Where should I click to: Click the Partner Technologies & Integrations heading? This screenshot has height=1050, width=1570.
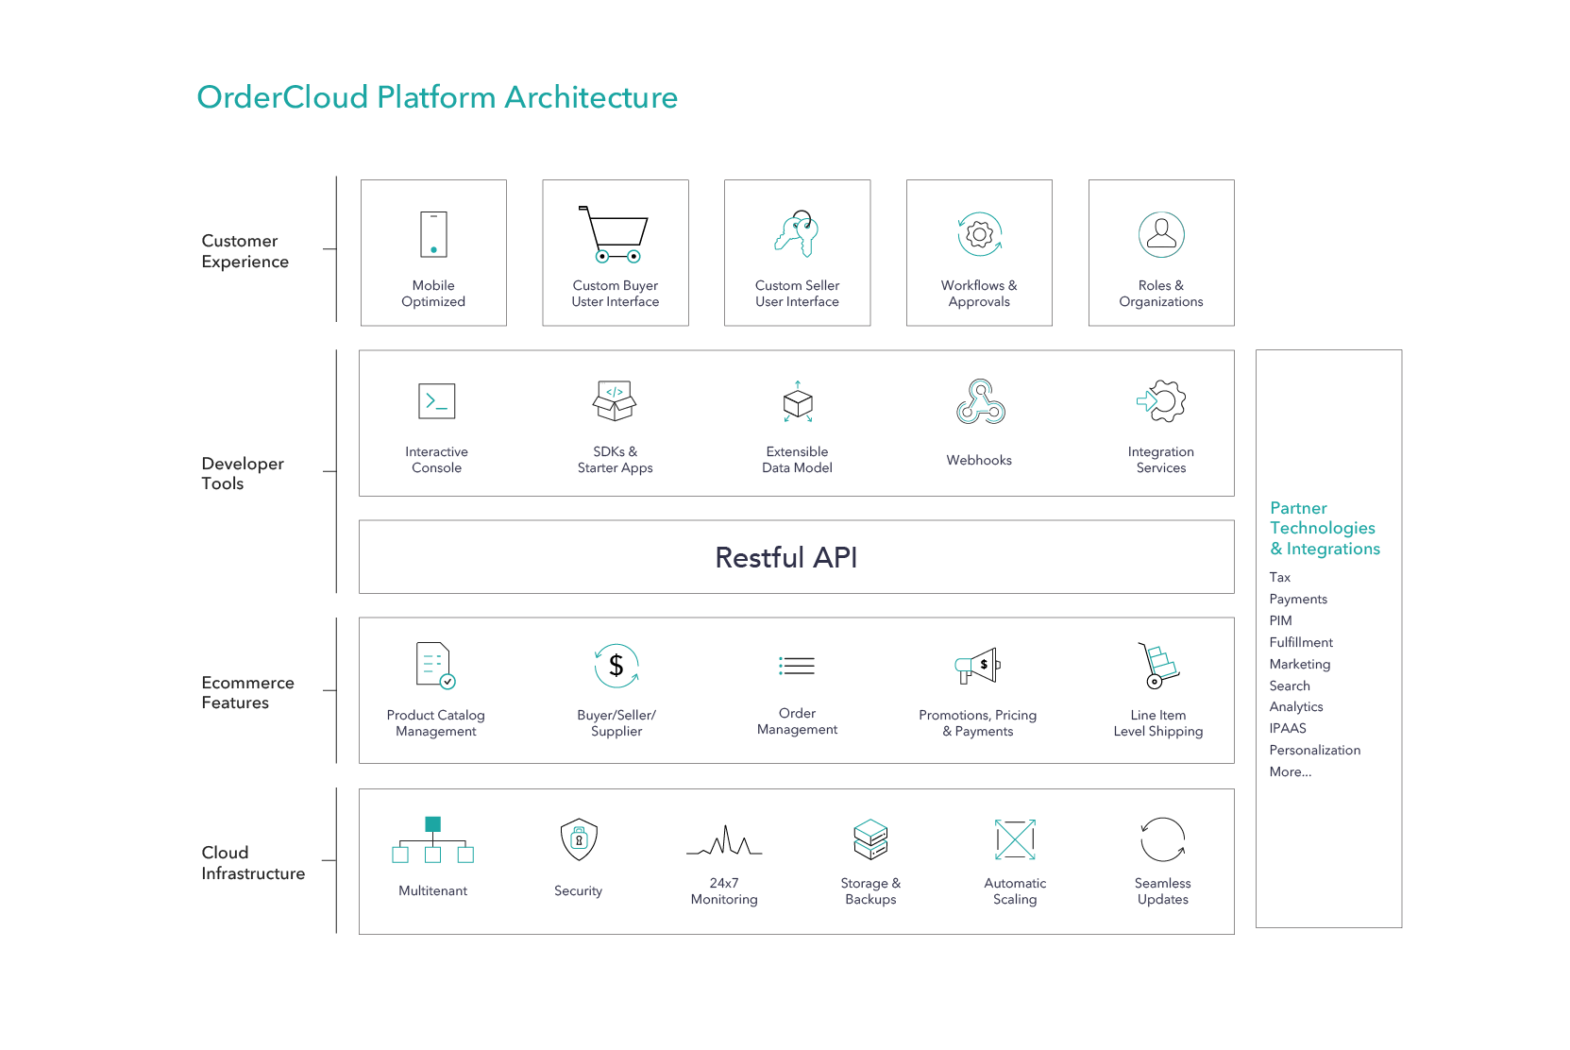click(1325, 529)
